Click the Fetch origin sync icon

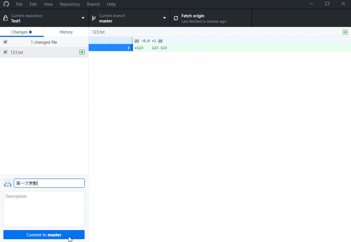[x=176, y=18]
